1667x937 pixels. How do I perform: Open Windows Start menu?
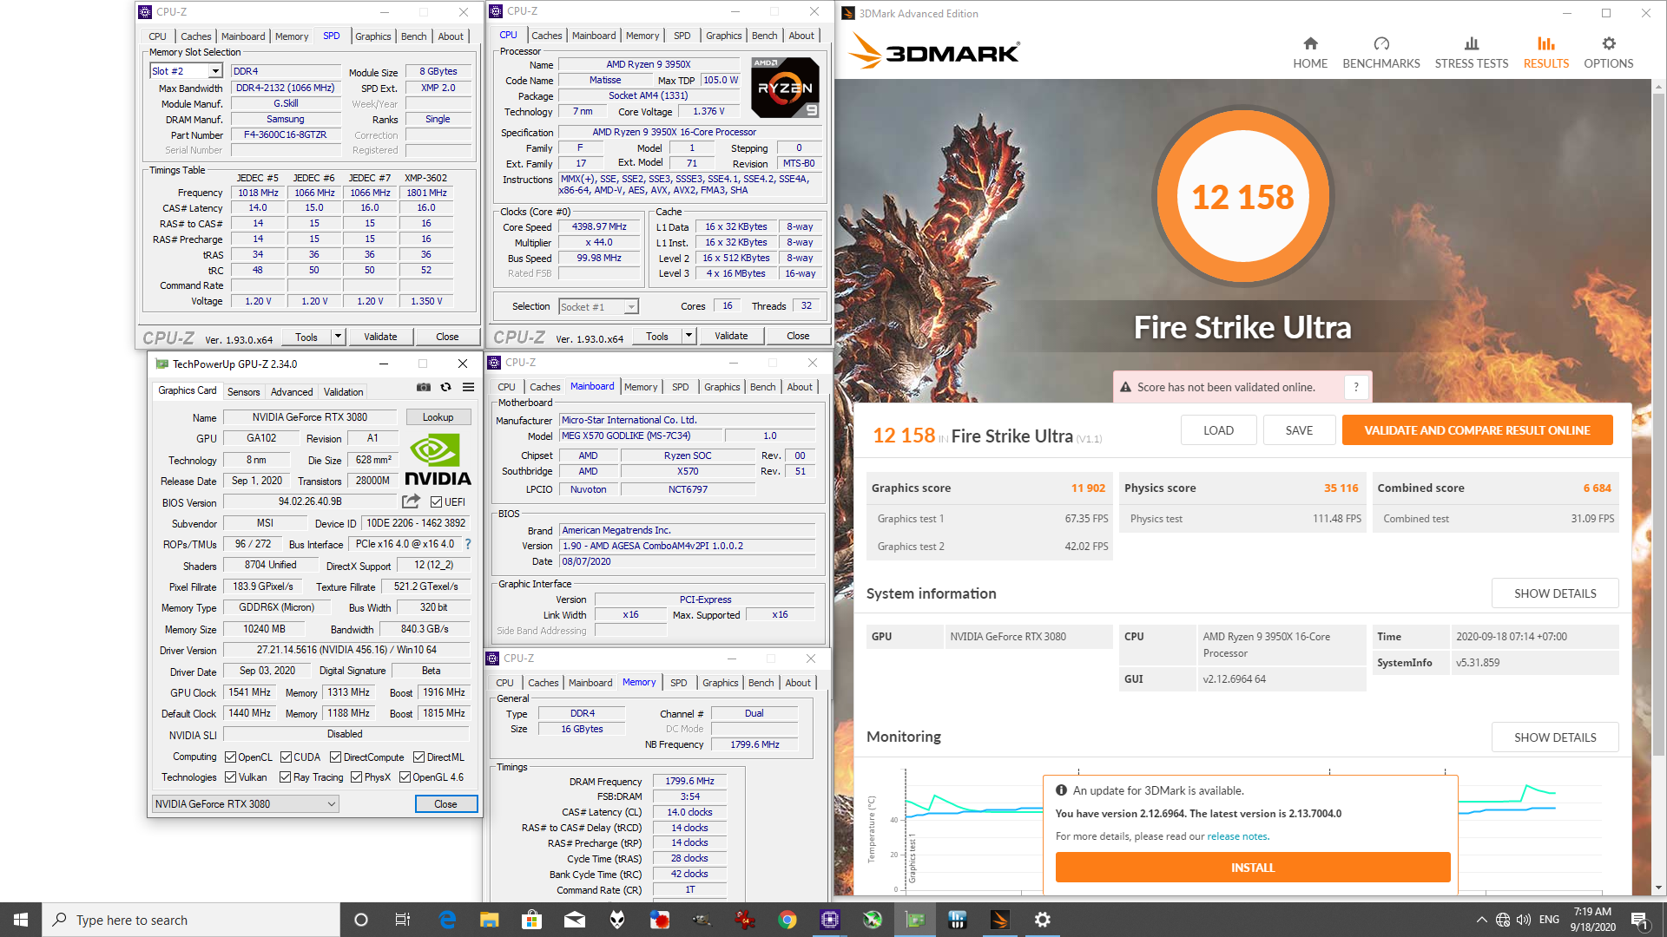(21, 920)
